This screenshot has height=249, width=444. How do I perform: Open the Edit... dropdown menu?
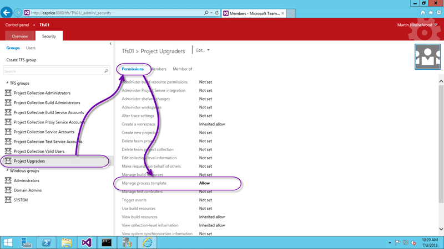click(203, 50)
